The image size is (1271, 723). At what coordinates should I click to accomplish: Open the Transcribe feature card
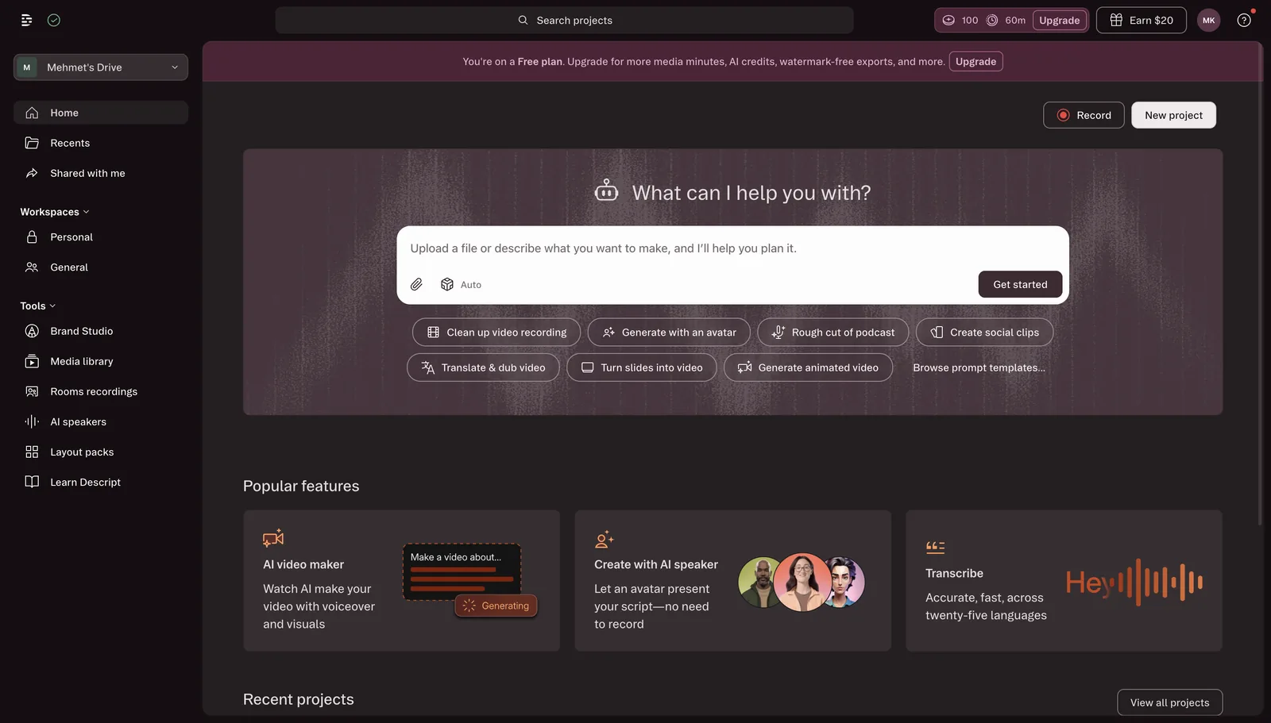[1064, 581]
